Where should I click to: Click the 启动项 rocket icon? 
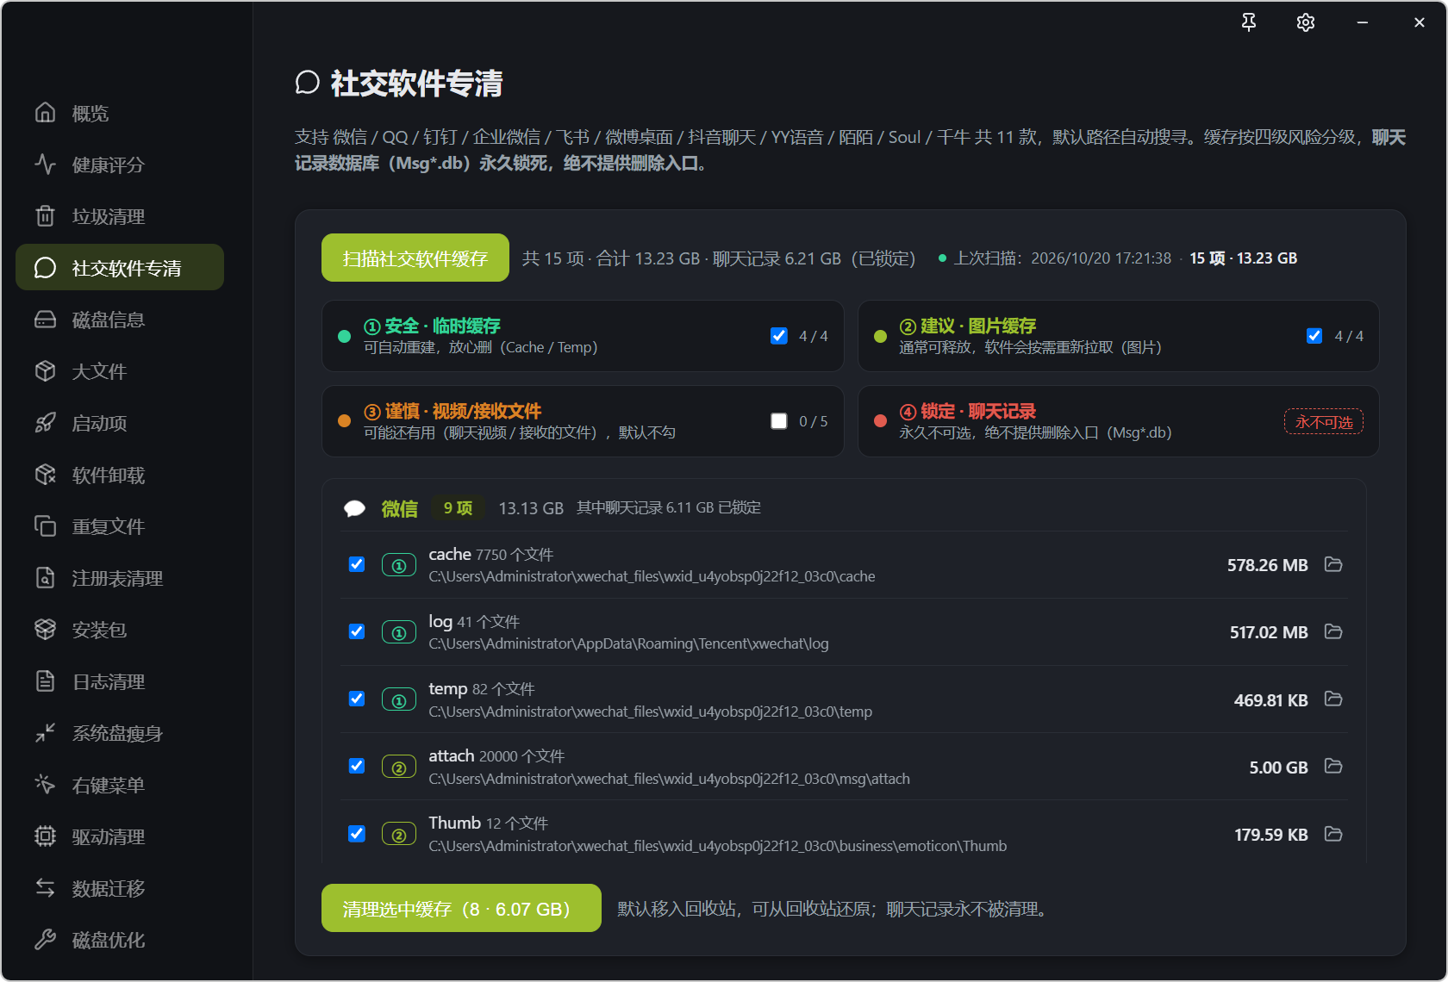(45, 423)
